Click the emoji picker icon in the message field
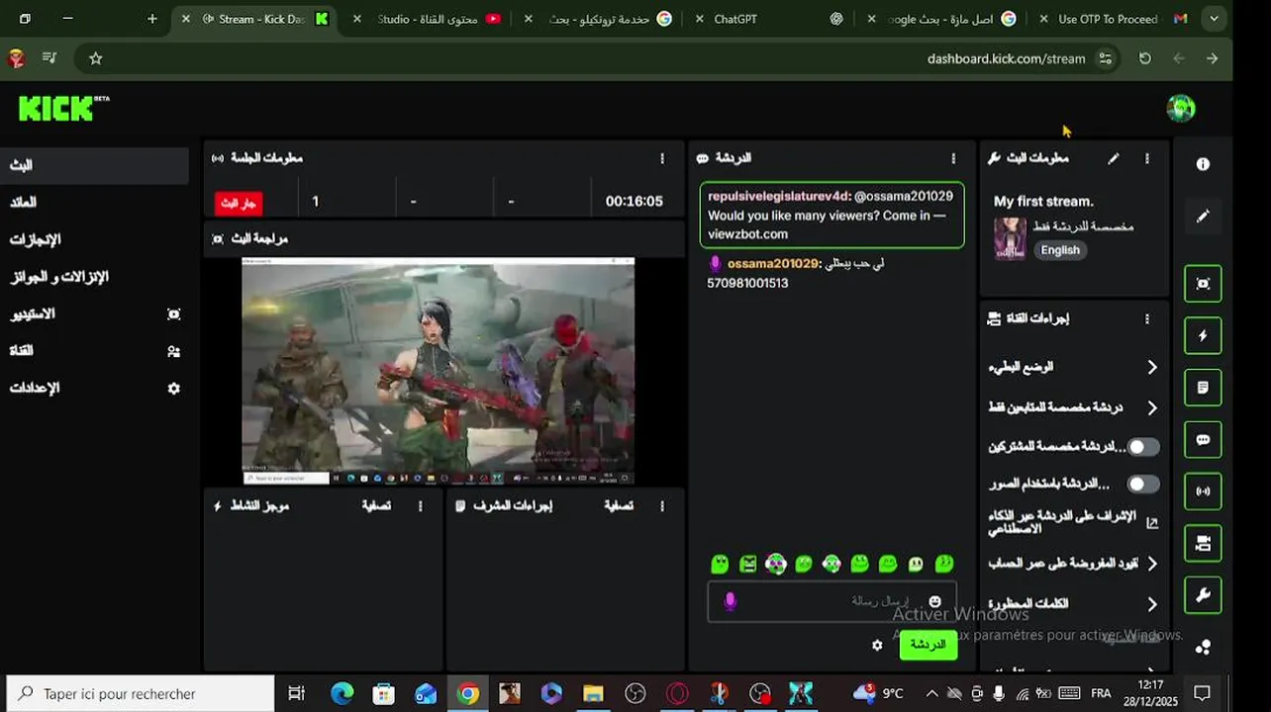1271x712 pixels. pos(934,601)
